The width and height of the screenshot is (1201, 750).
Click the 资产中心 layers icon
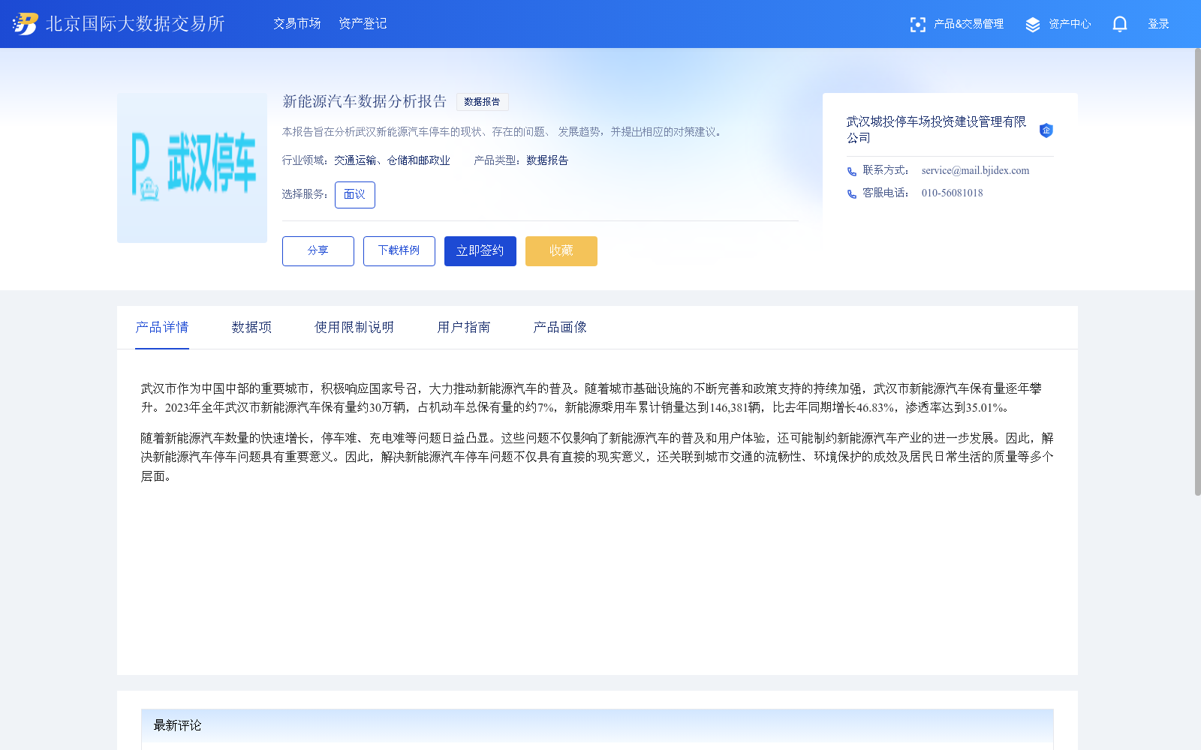pos(1033,25)
